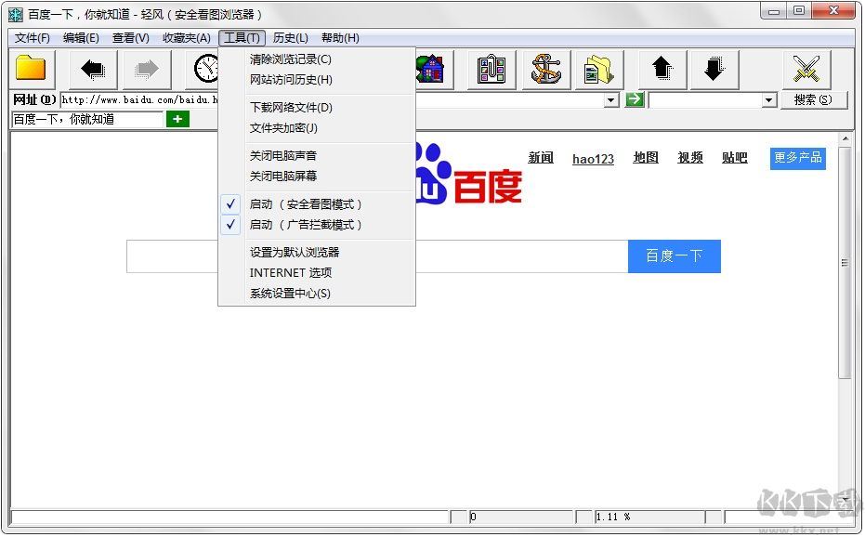Click the forward navigation arrow icon
The image size is (865, 537).
pos(146,68)
